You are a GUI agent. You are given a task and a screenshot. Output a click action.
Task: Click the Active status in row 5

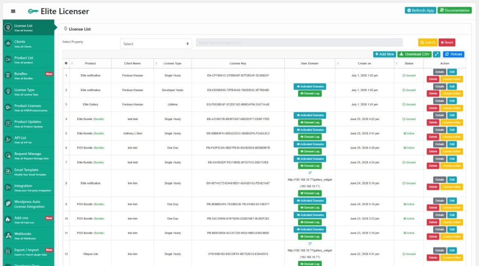(x=409, y=133)
